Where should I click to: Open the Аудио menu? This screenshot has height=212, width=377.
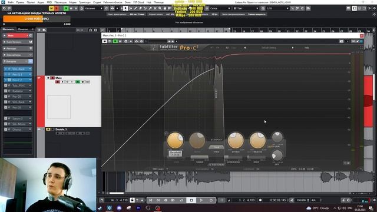click(x=41, y=2)
